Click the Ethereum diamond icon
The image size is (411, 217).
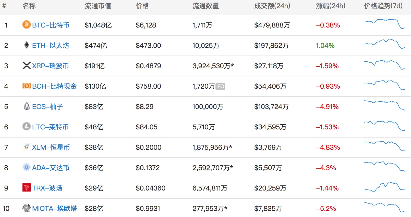[x=26, y=45]
